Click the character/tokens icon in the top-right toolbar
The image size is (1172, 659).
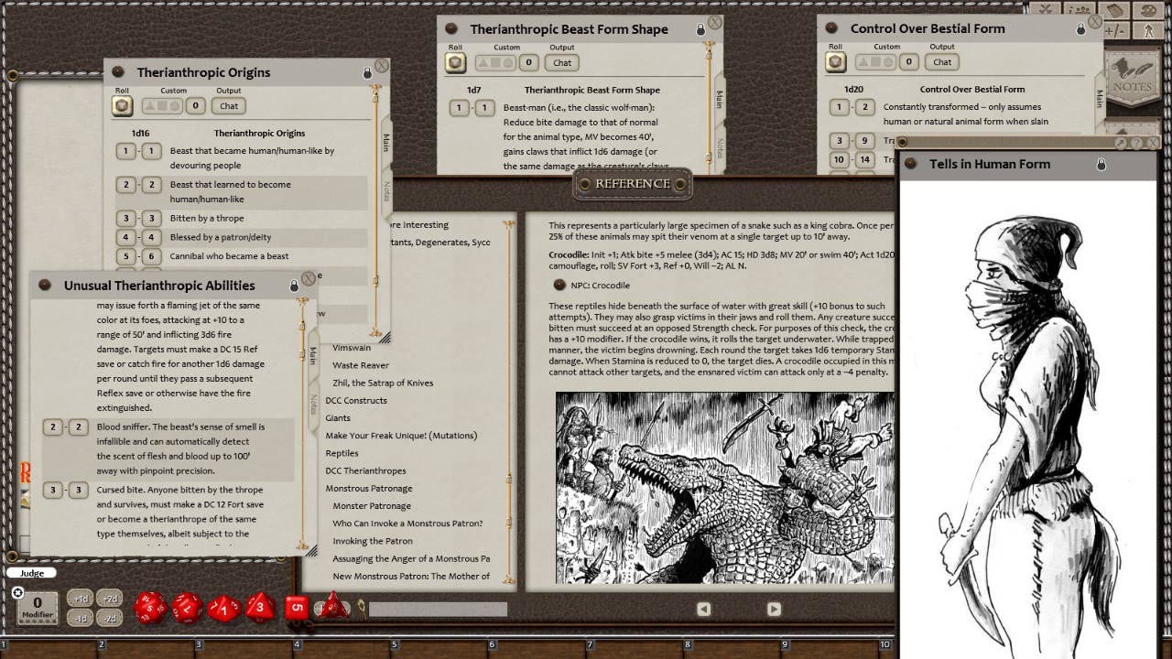click(x=1148, y=30)
